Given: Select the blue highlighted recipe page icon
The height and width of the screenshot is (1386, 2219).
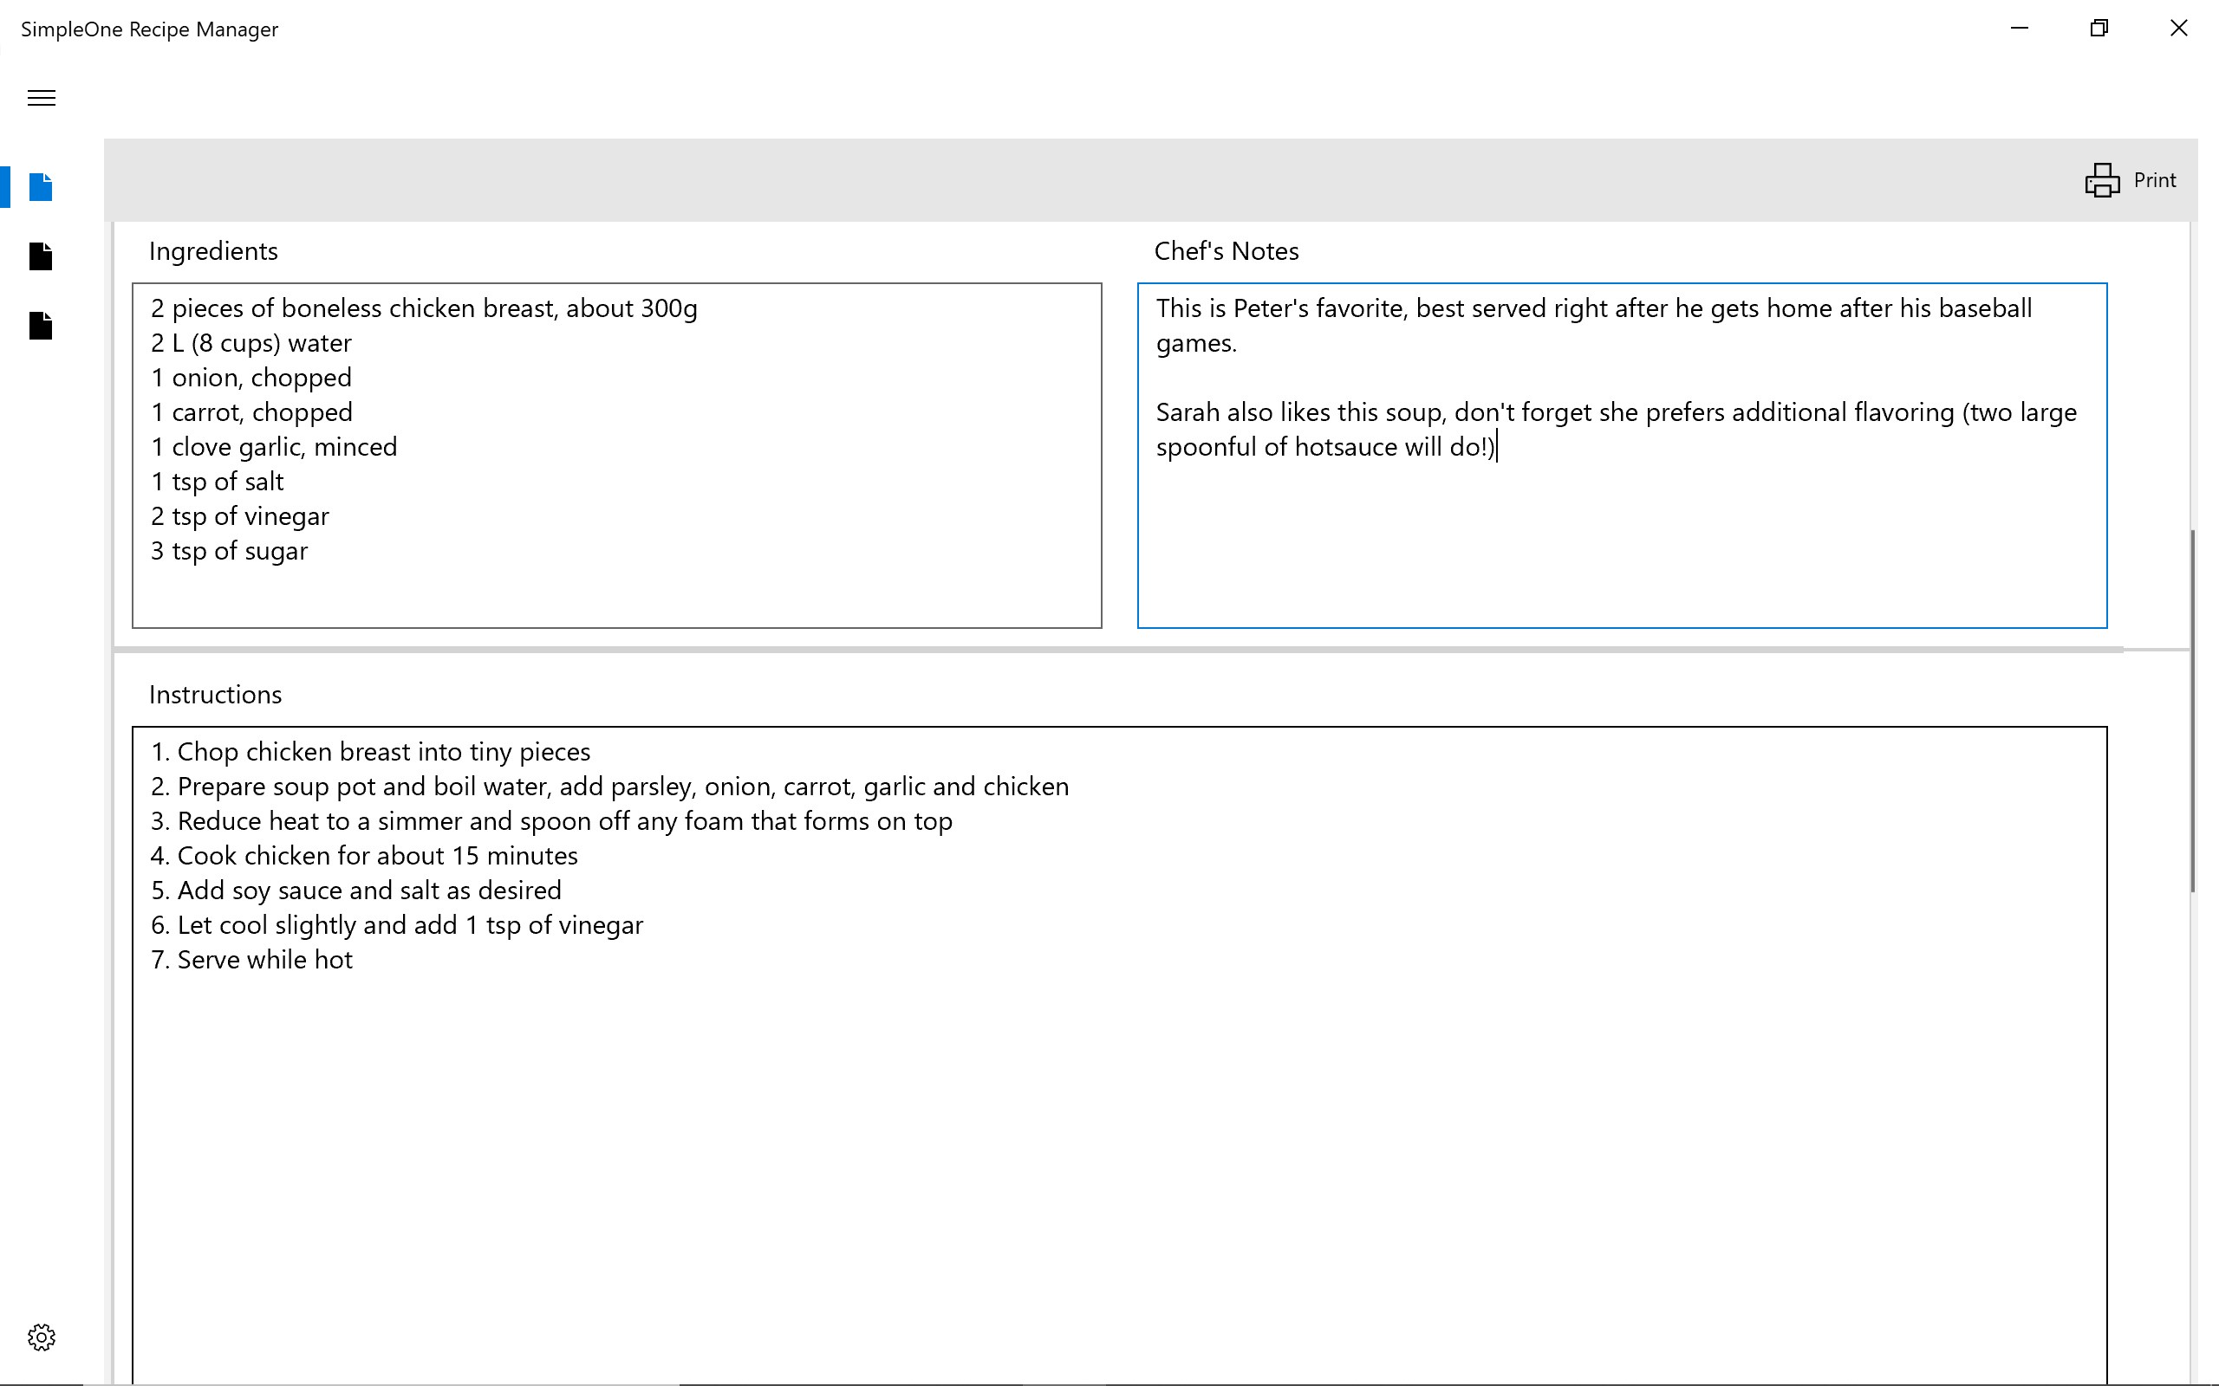Looking at the screenshot, I should pyautogui.click(x=41, y=187).
